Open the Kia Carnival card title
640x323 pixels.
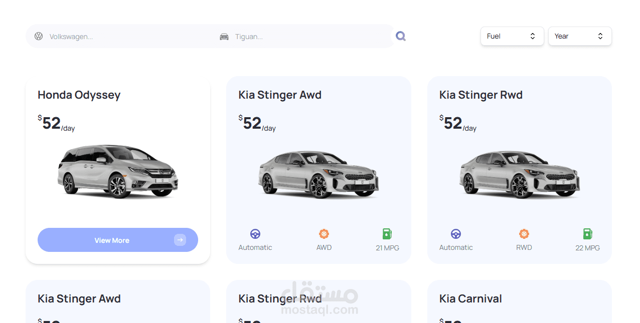pos(470,299)
